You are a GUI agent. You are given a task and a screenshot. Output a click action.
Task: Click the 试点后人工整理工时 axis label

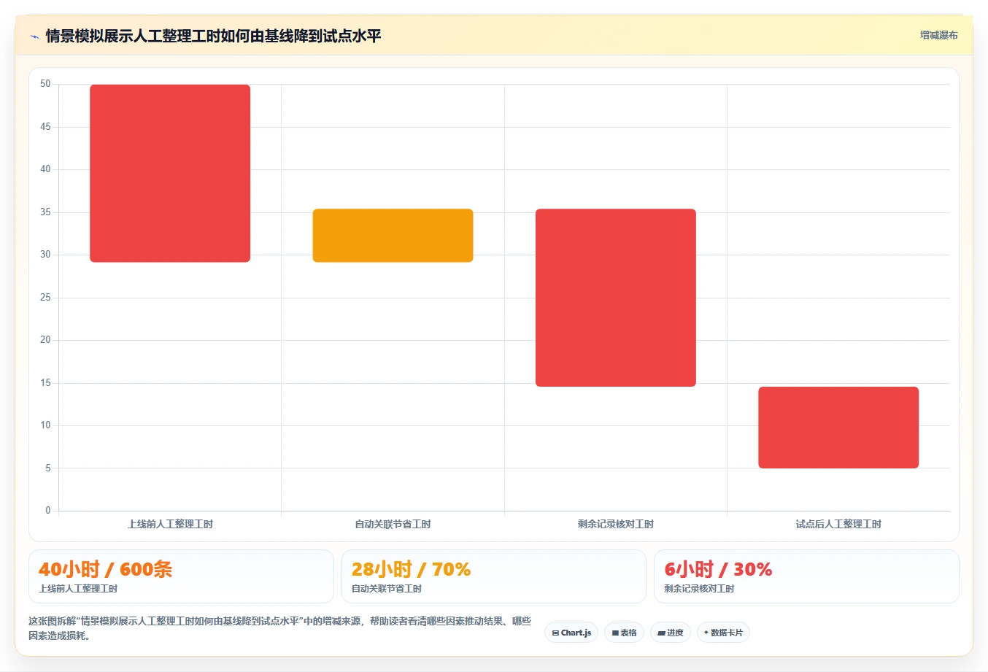(x=838, y=524)
